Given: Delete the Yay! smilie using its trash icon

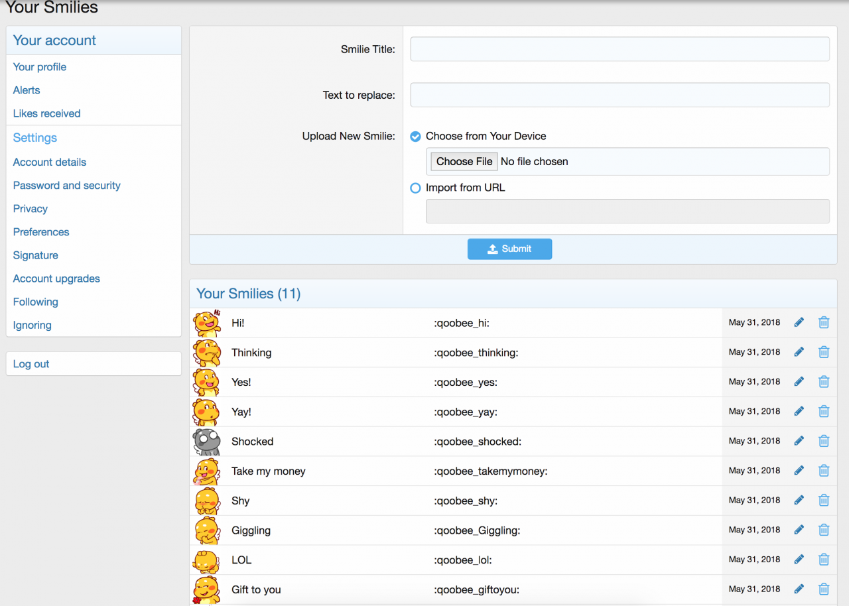Looking at the screenshot, I should [824, 411].
